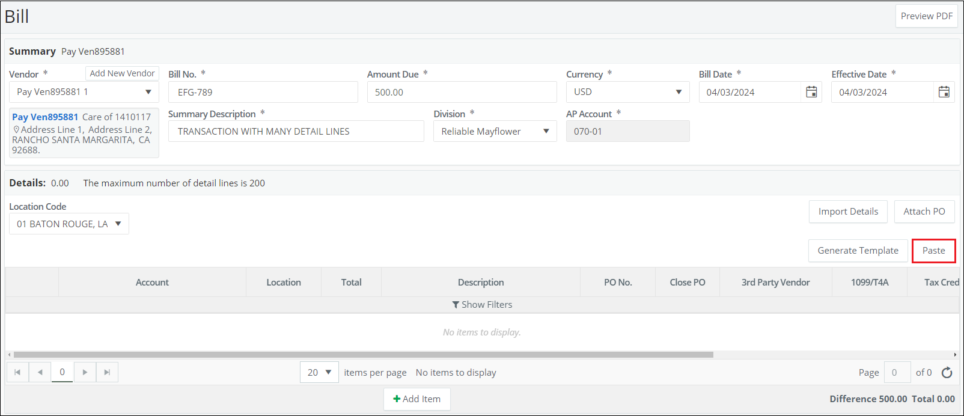964x416 pixels.
Task: Click the AP Account field
Action: click(628, 131)
